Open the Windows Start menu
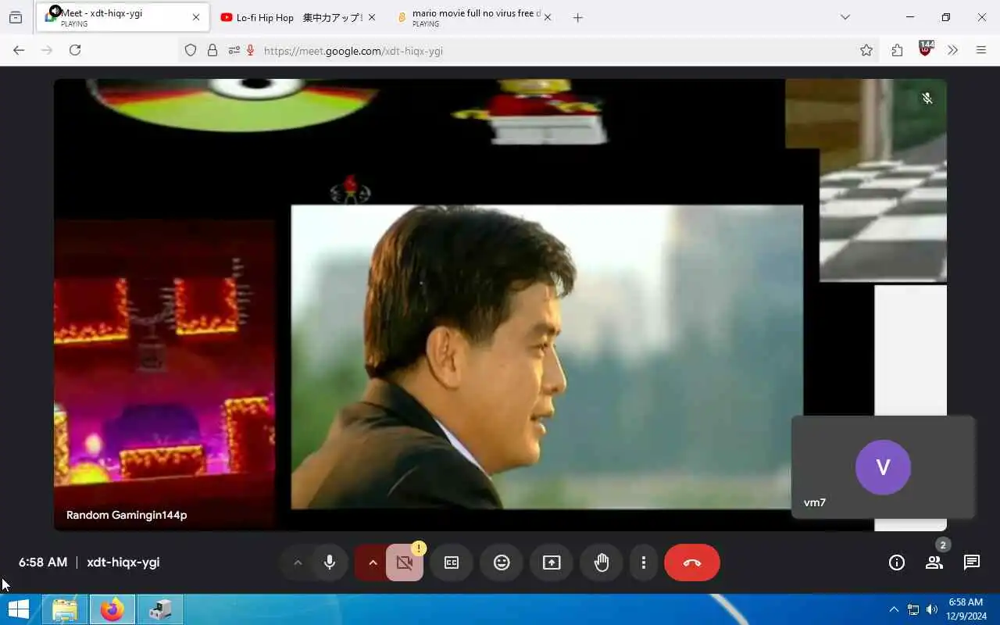This screenshot has height=625, width=1000. click(19, 609)
